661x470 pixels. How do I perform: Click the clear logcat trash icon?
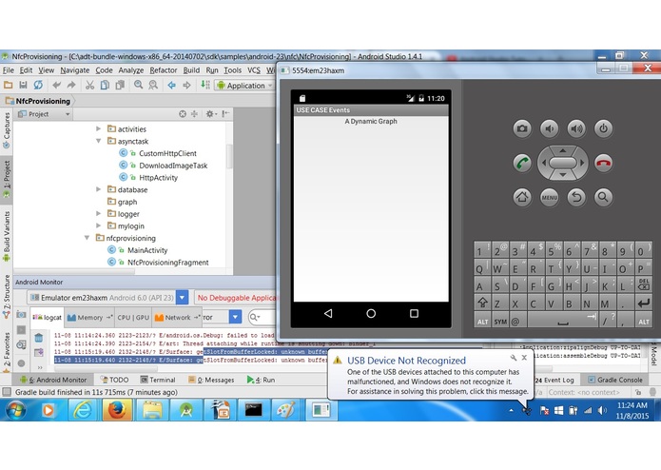(x=39, y=337)
